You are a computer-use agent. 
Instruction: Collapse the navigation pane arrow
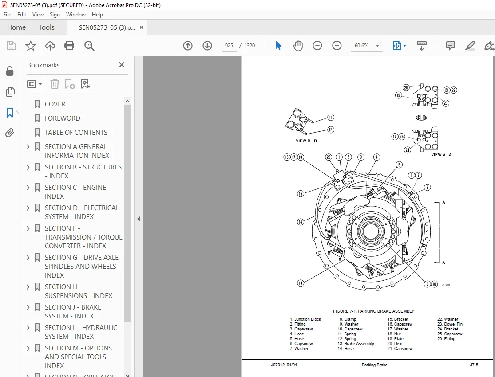click(138, 219)
